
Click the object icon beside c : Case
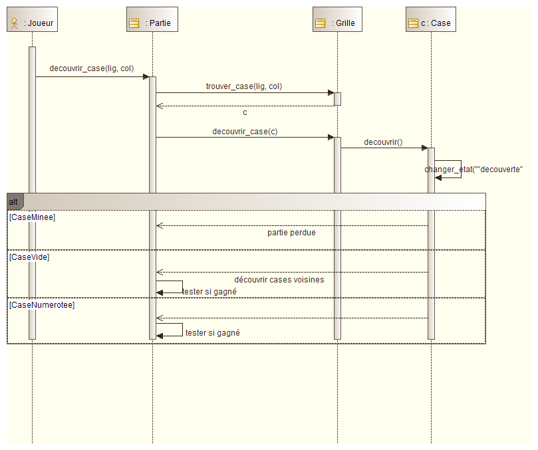pos(413,23)
